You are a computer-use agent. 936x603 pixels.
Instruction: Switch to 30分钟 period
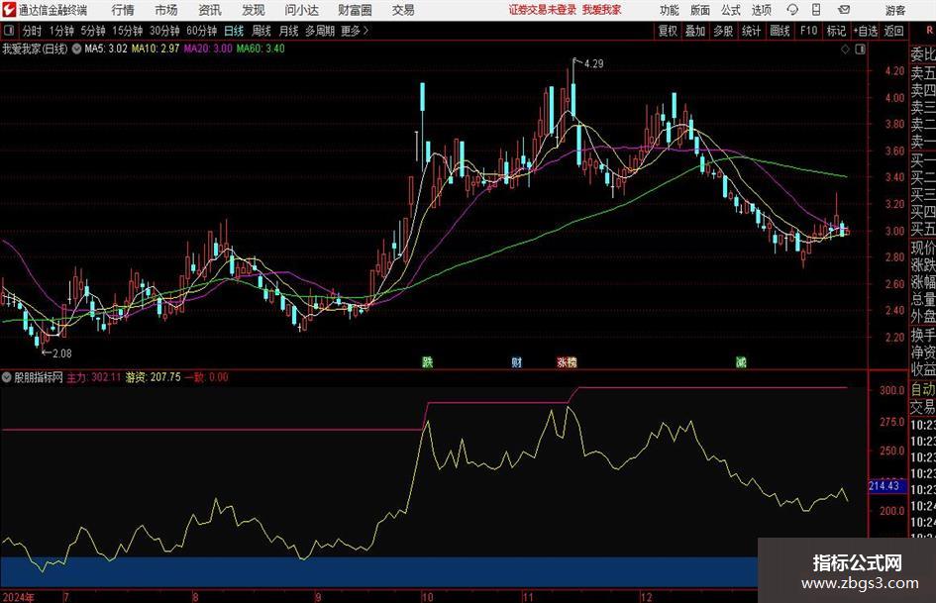[164, 31]
